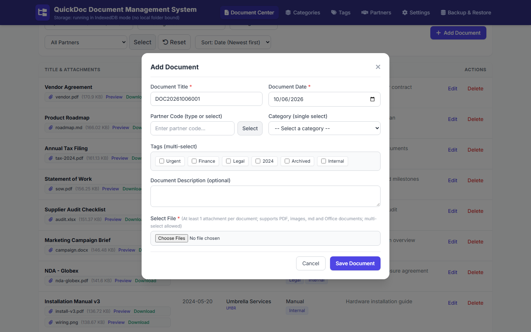The height and width of the screenshot is (332, 531).
Task: Open the Tags tab
Action: tap(341, 13)
